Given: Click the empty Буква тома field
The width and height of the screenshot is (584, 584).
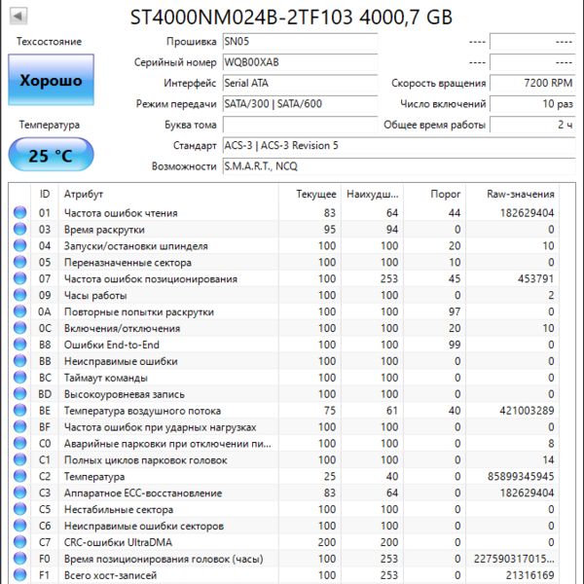Looking at the screenshot, I should pyautogui.click(x=300, y=125).
